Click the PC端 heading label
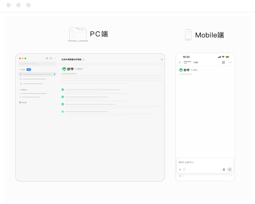Viewport: 255px width, 204px height. coord(99,34)
